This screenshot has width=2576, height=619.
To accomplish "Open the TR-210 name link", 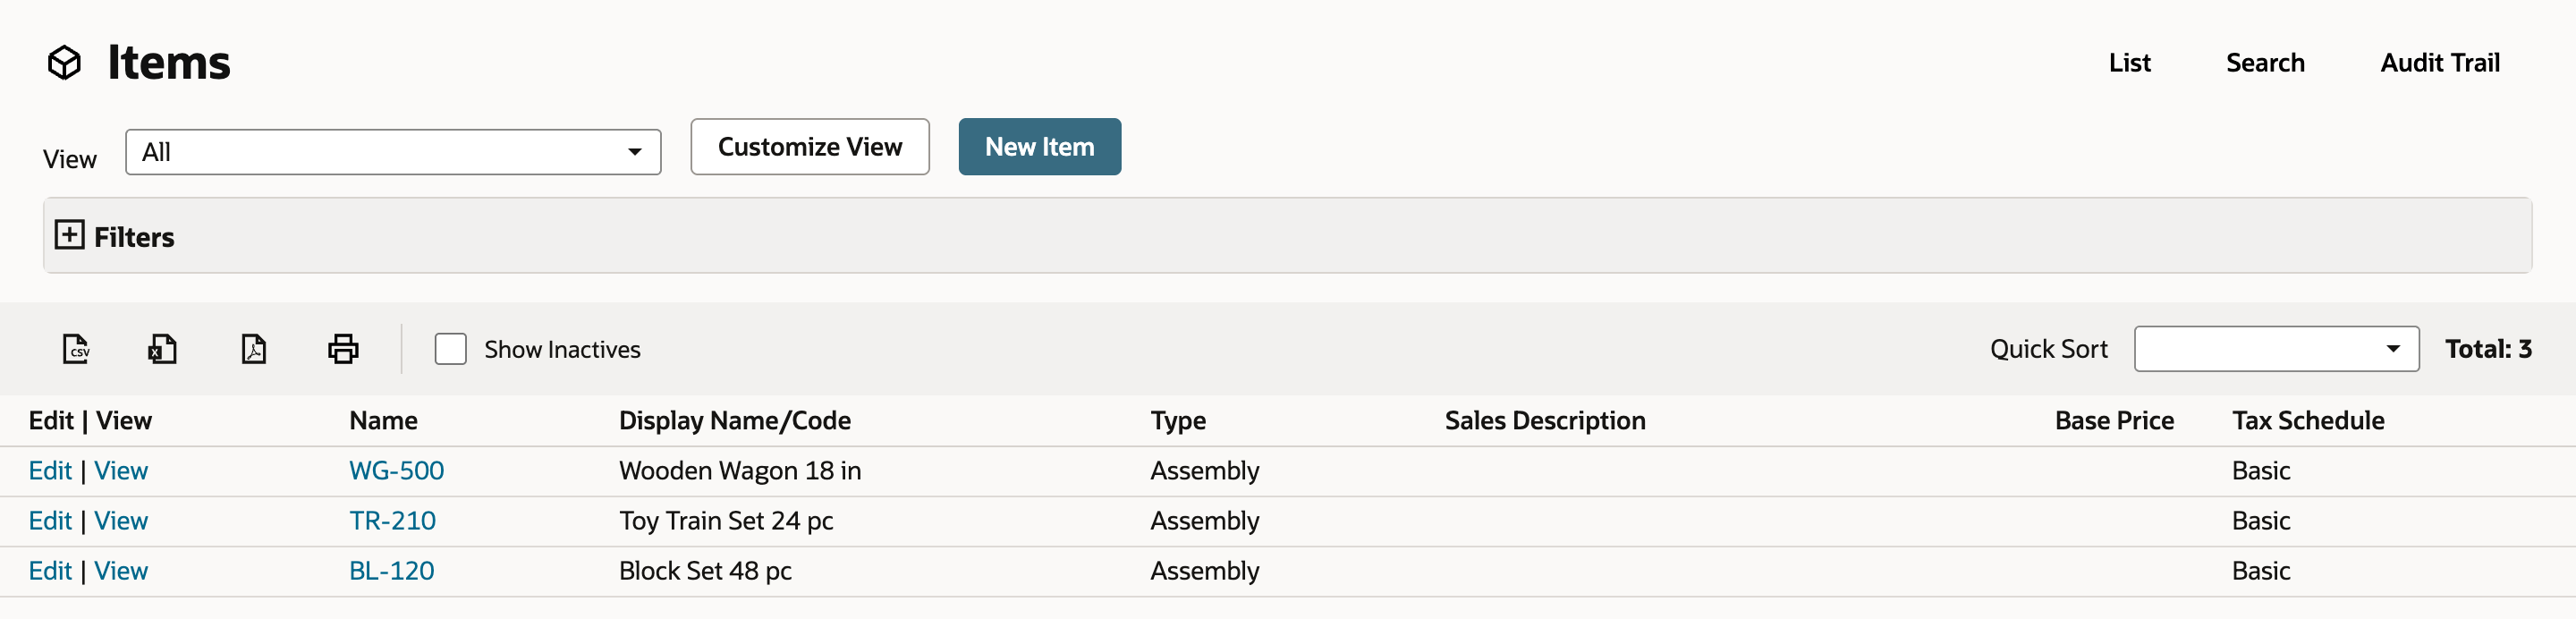I will 392,521.
